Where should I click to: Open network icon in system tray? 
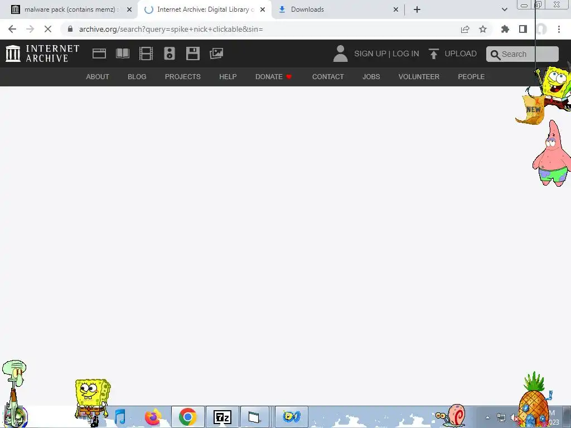501,418
